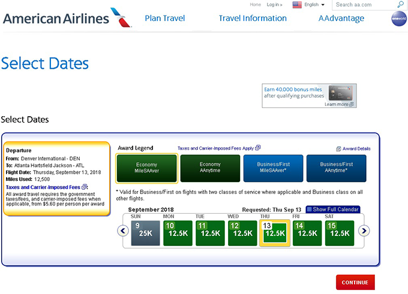
Task: Open Taxes and Carrier-Imposed Fees popup icon
Action: pos(258,148)
